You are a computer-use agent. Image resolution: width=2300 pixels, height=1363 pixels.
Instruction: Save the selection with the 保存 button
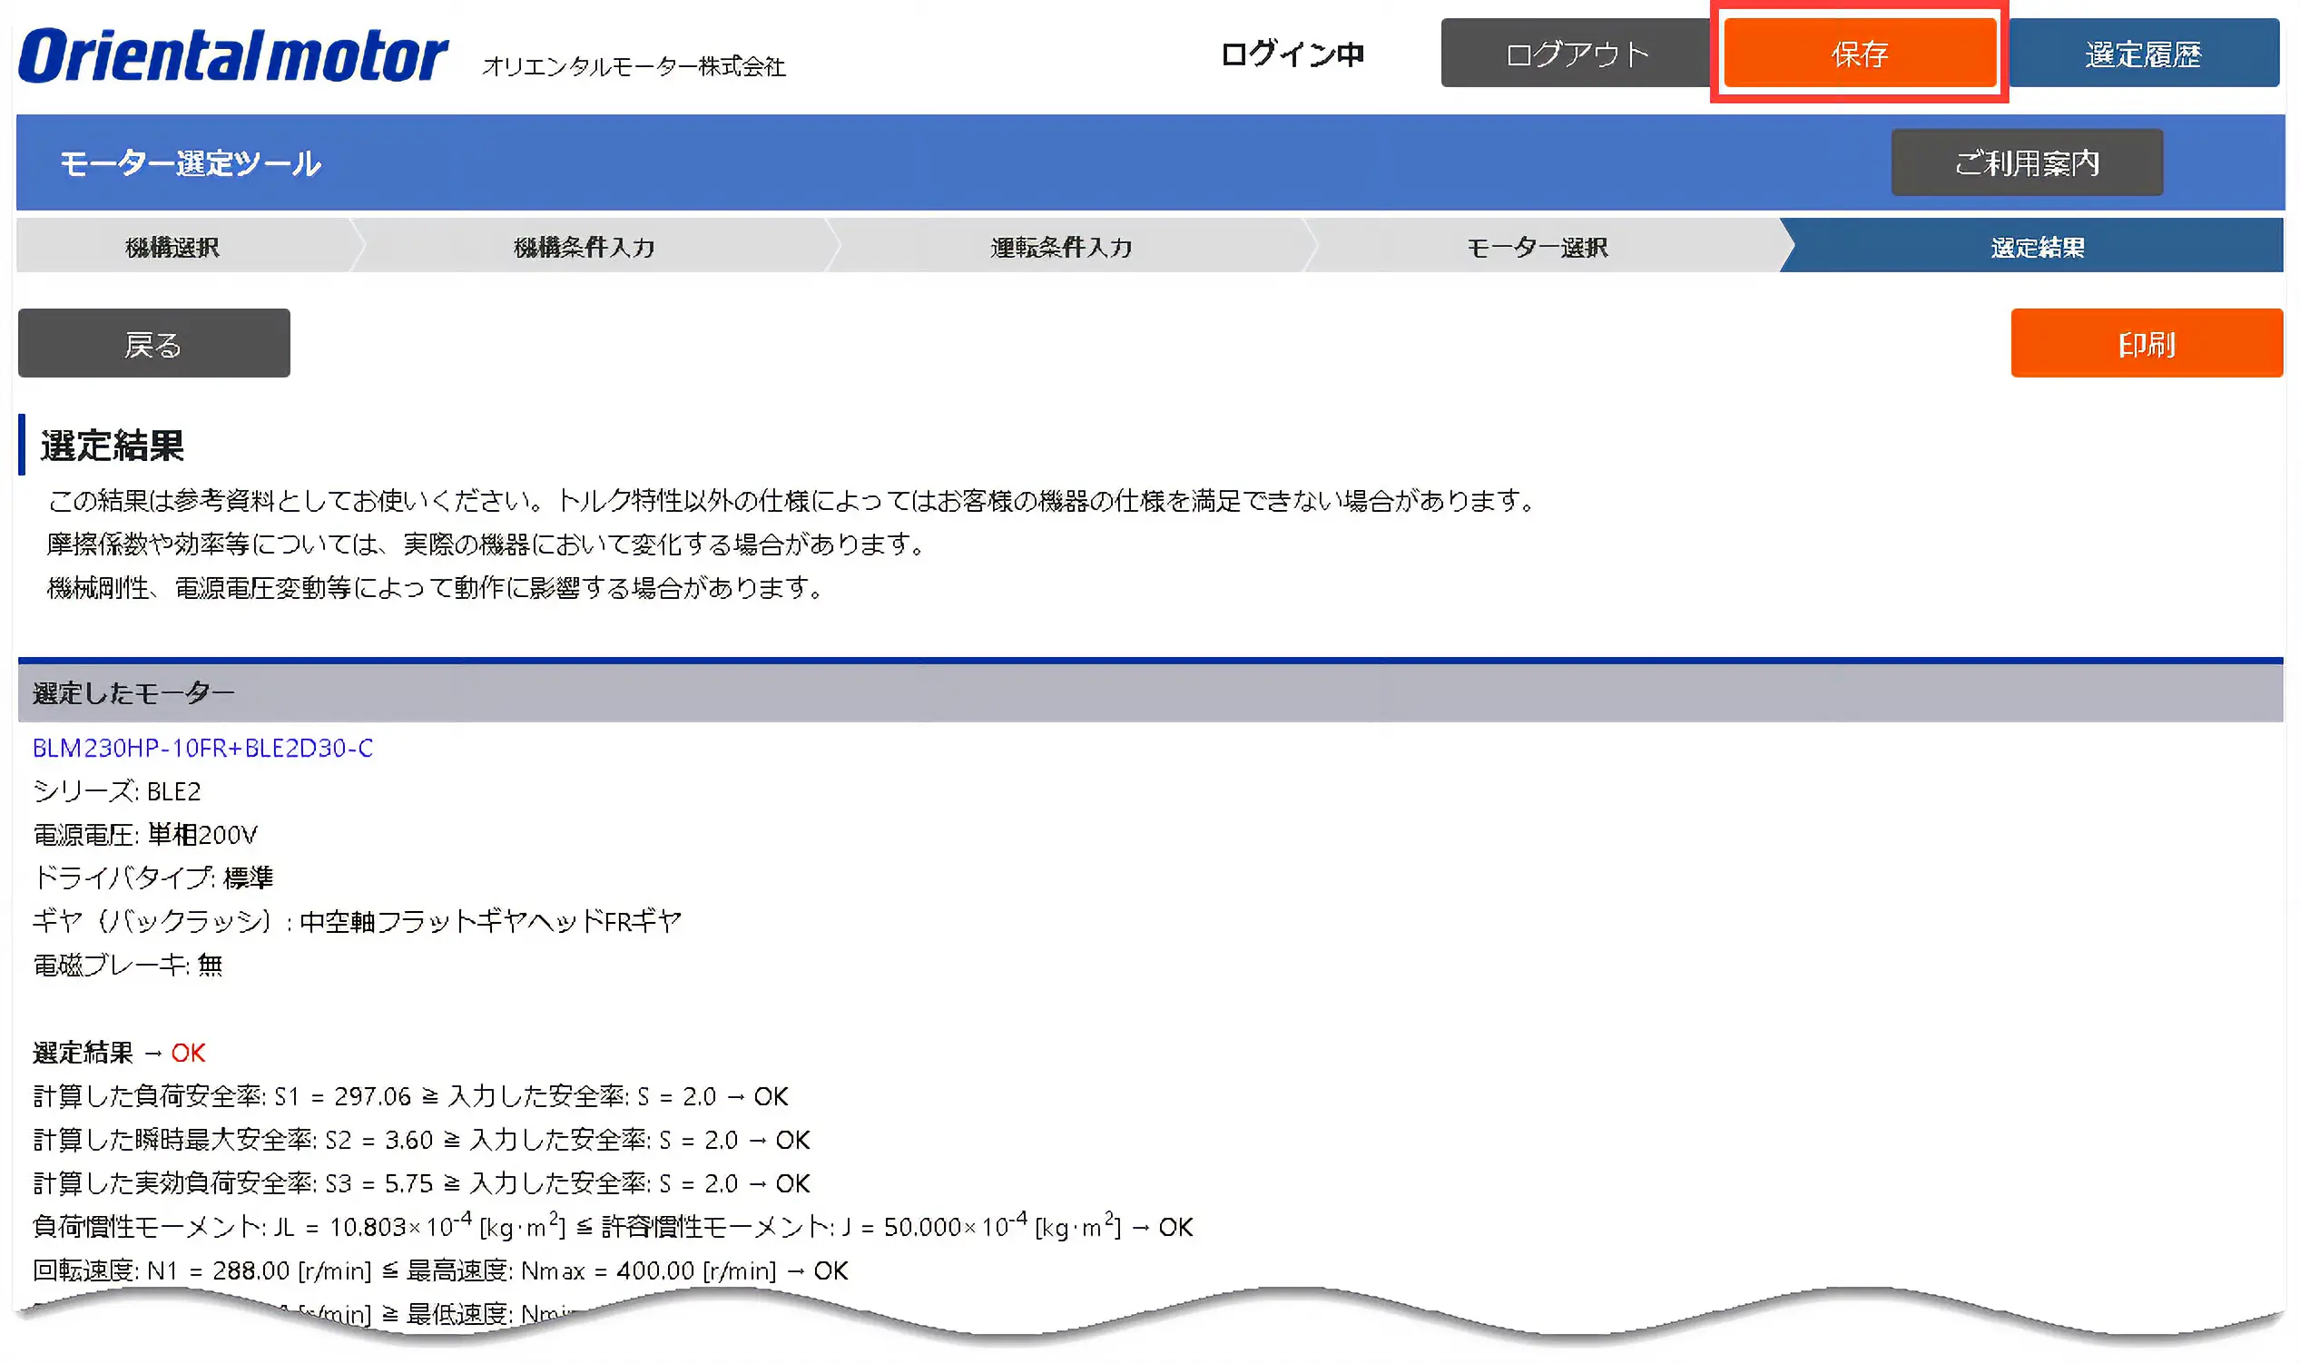[x=1859, y=54]
